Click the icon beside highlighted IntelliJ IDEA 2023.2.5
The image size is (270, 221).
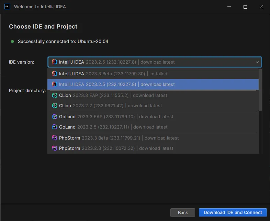(54, 84)
